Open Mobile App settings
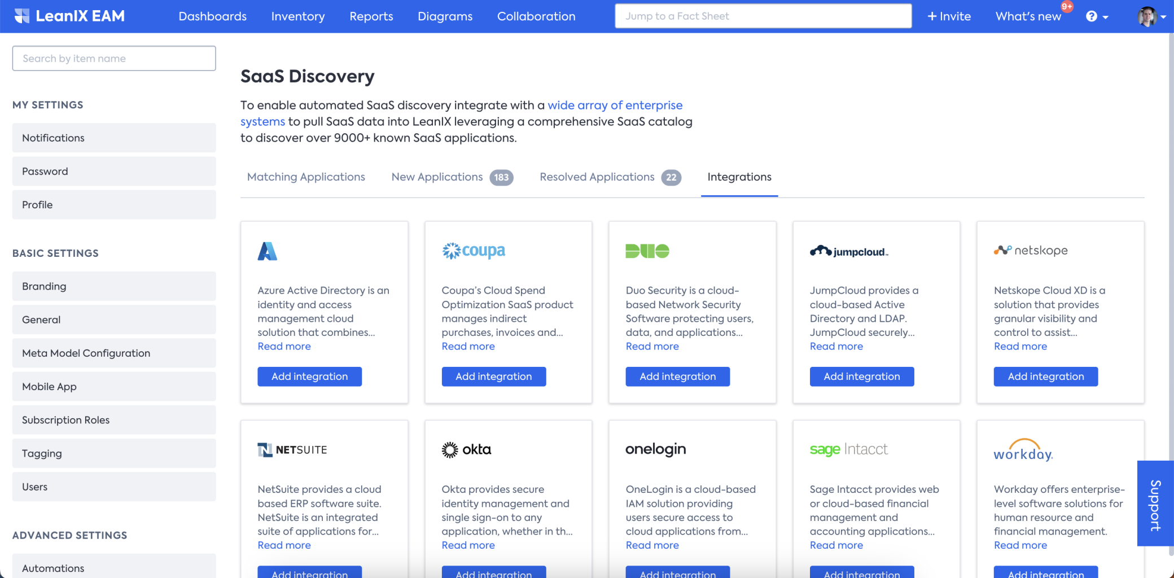The width and height of the screenshot is (1174, 578). pyautogui.click(x=114, y=386)
